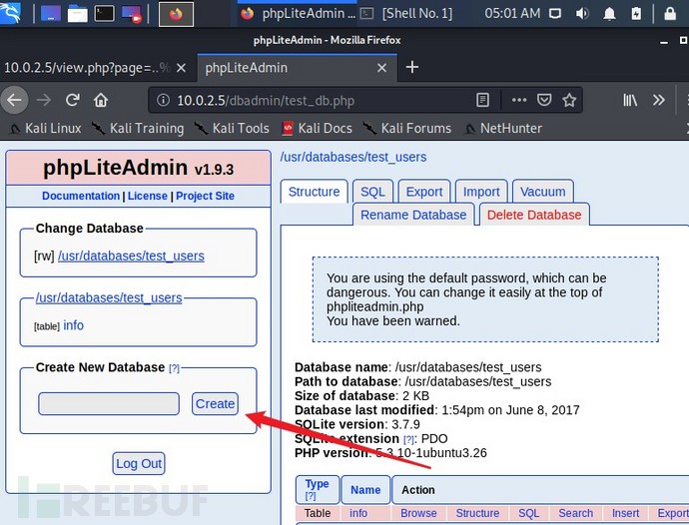Open the Project Site link

(x=206, y=196)
